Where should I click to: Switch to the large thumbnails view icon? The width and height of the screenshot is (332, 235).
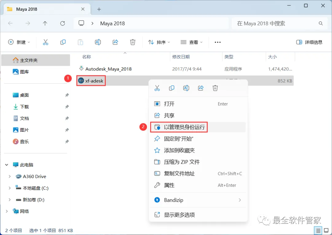tap(326, 231)
